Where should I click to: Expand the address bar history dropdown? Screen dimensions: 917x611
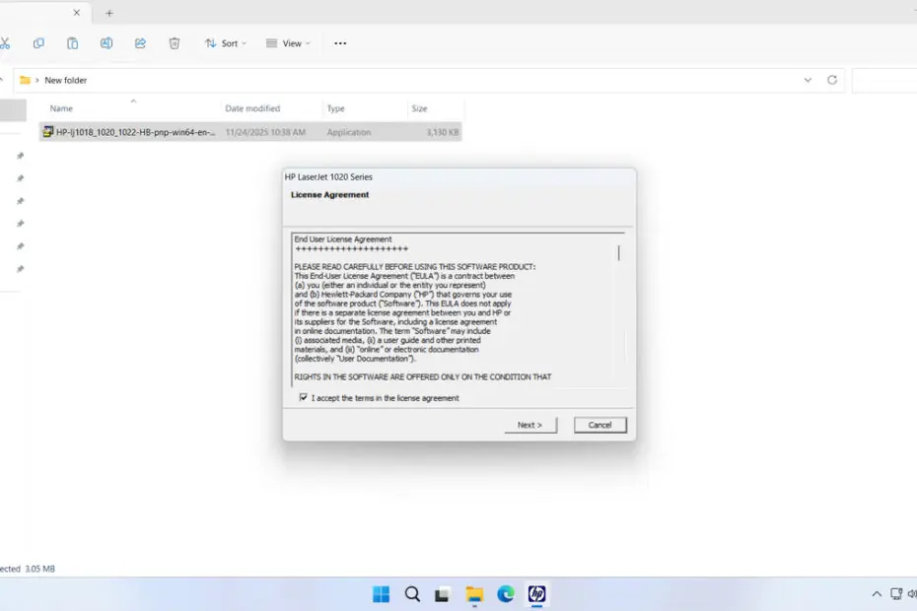[809, 80]
